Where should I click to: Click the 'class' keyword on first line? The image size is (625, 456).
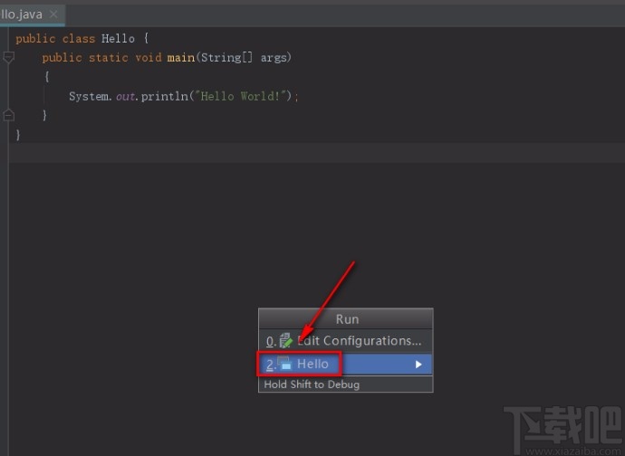click(79, 38)
